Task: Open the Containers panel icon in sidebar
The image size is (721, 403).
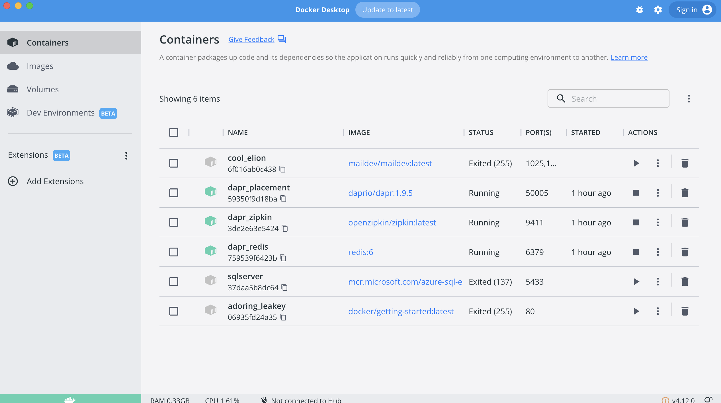Action: [x=13, y=42]
